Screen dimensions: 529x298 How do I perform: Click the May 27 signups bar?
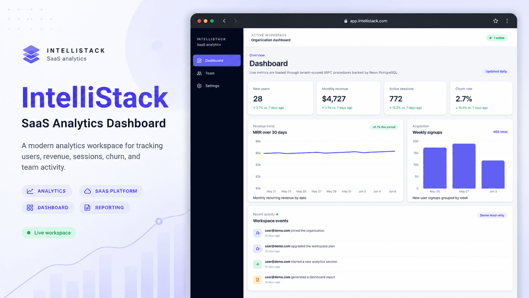(x=464, y=166)
